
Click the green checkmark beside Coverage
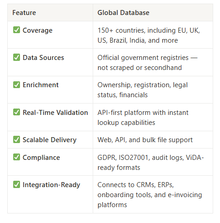click(x=16, y=30)
